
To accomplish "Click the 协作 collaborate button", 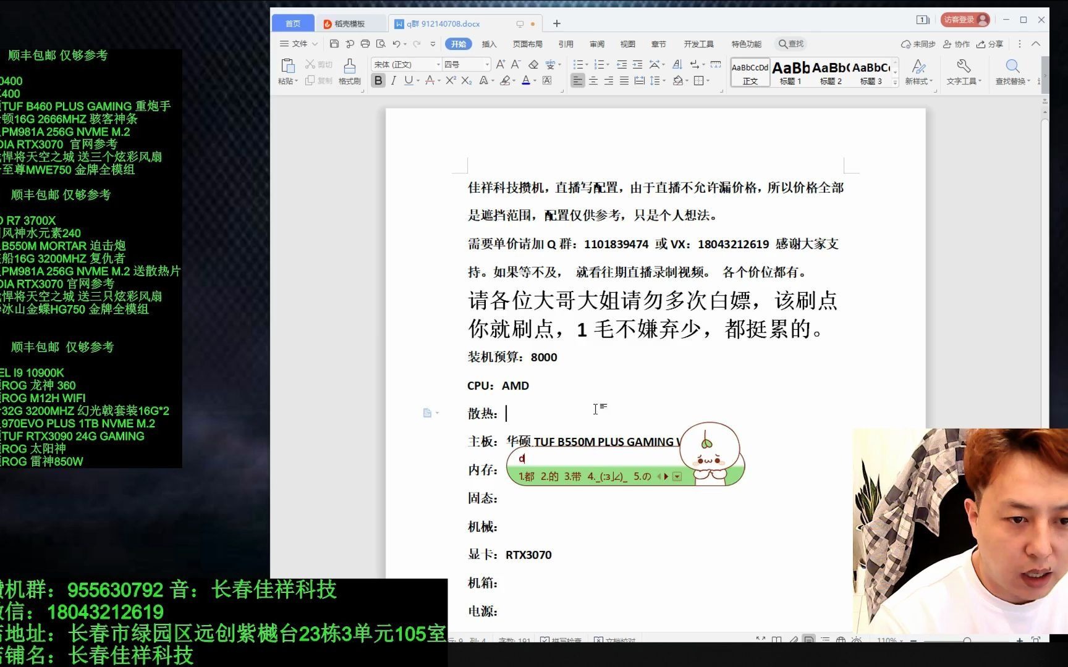I will point(956,44).
